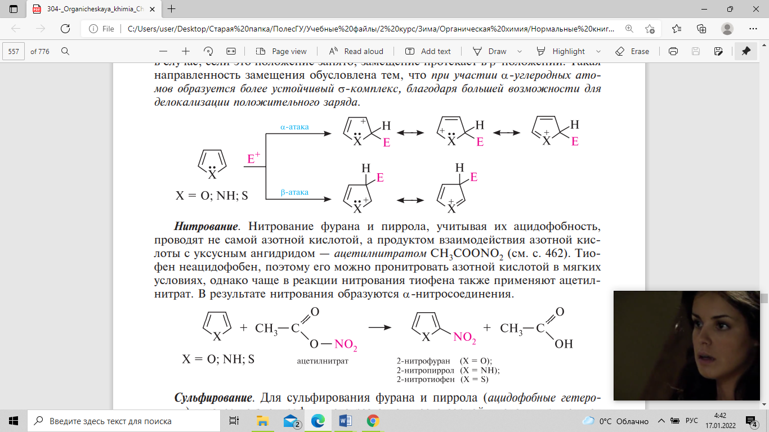Screen dimensions: 769x432
Task: Close the Organicheskaya_khimia PDF tab
Action: (x=153, y=9)
